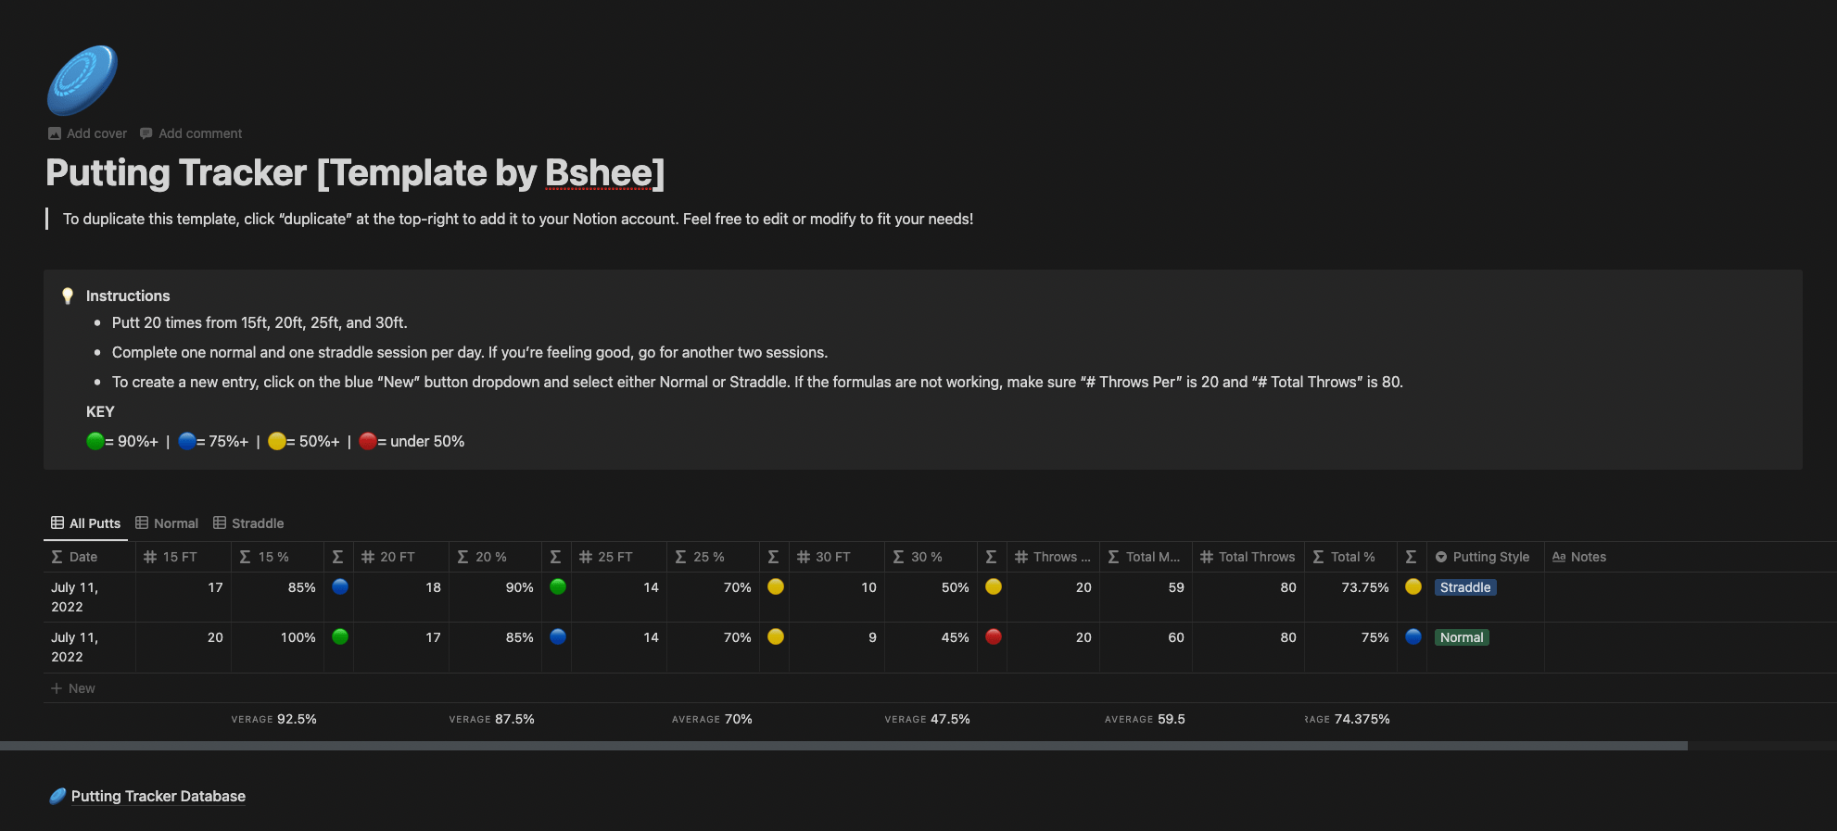Click the lightbulb icon beside Instructions

click(68, 296)
